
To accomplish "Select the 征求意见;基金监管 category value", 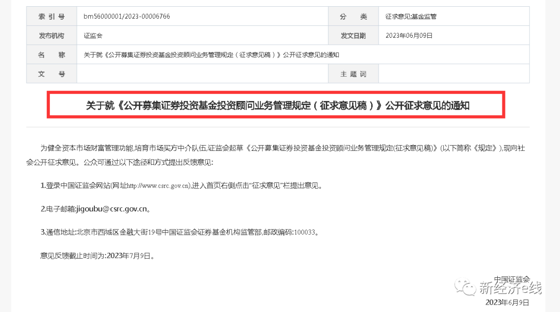I will click(x=411, y=17).
